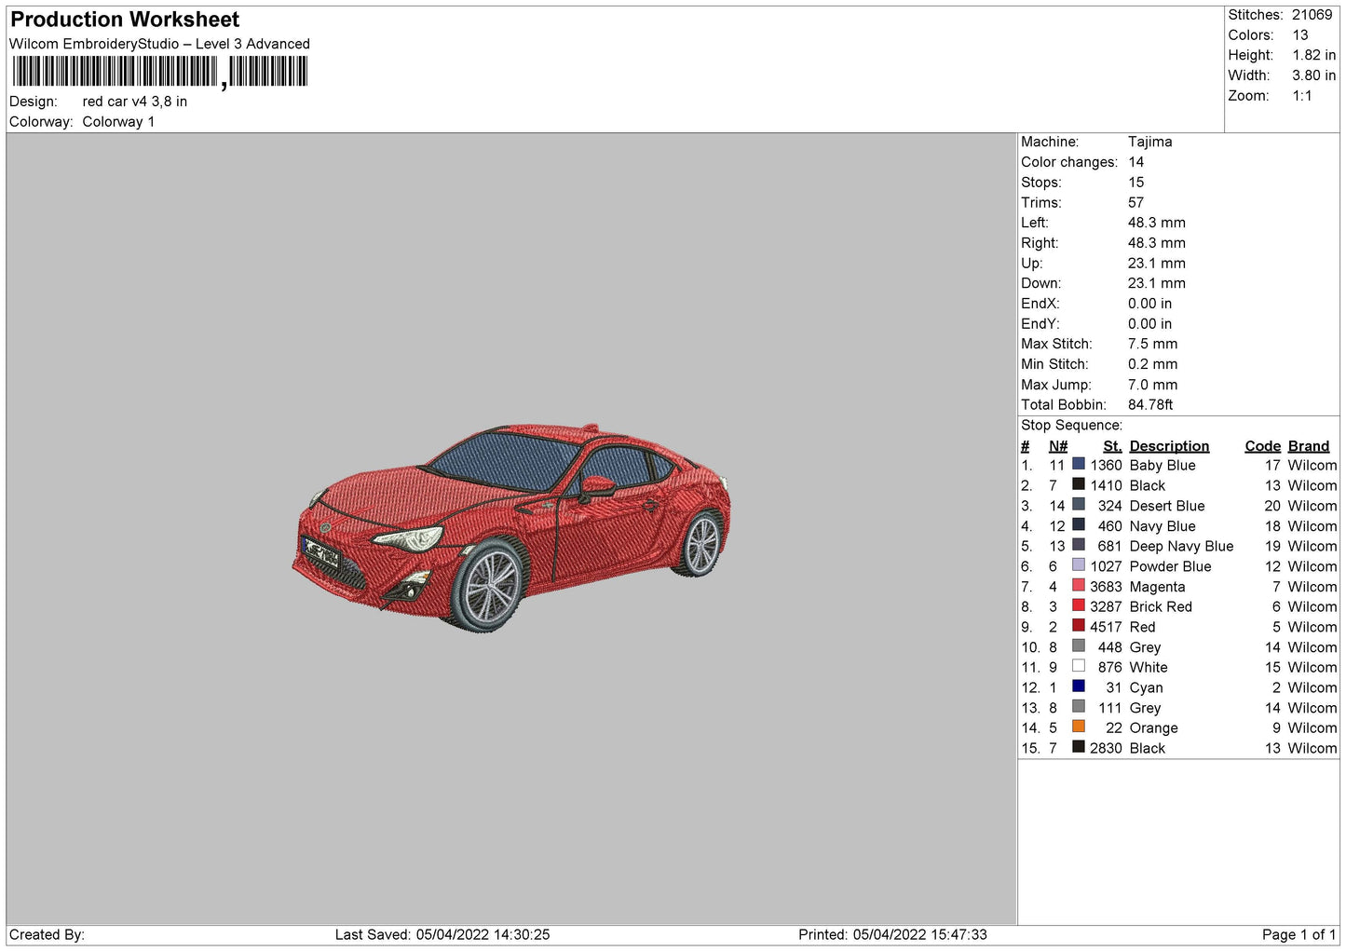Click code 20 in the Desert Blue row
The height and width of the screenshot is (951, 1346).
(x=1272, y=506)
